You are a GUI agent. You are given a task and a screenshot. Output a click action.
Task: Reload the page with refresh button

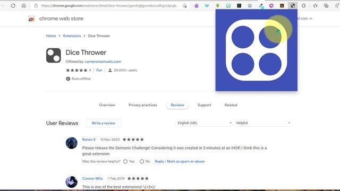(x=13, y=6)
